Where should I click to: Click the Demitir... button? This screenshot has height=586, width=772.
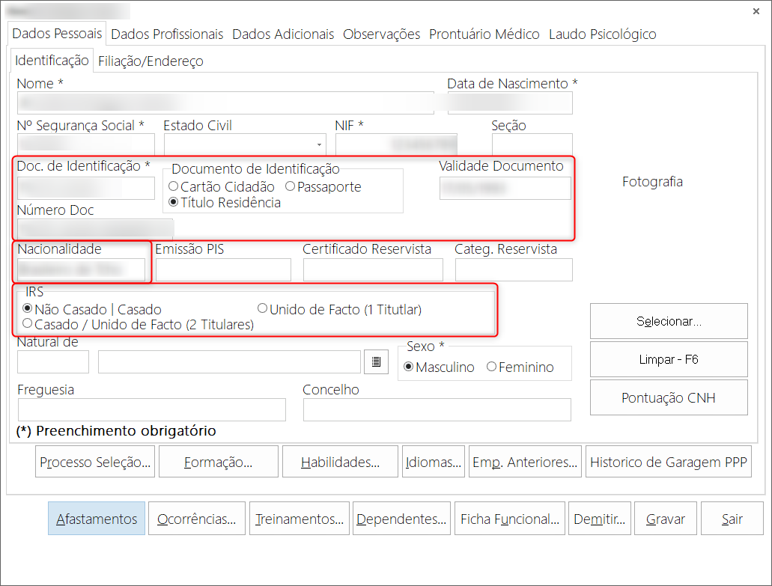[x=599, y=519]
